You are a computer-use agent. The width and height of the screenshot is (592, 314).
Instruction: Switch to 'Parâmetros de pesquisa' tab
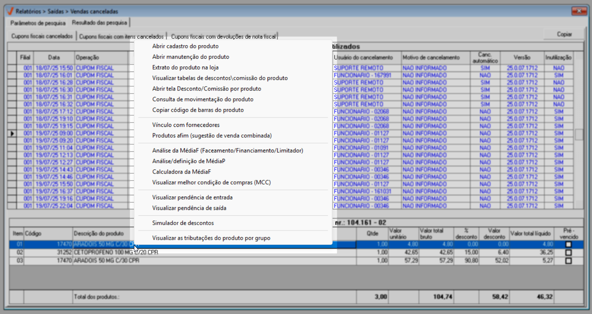tap(38, 23)
